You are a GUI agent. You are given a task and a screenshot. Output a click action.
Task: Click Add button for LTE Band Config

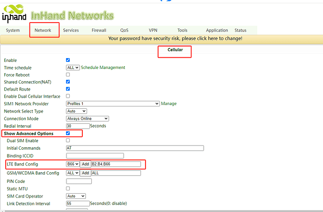point(85,164)
